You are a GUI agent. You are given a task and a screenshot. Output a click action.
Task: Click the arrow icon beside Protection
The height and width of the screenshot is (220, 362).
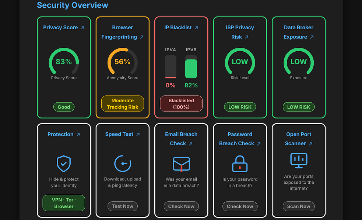(x=78, y=135)
